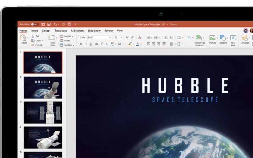
Task: Click the Cut scissors icon
Action: 33,36
